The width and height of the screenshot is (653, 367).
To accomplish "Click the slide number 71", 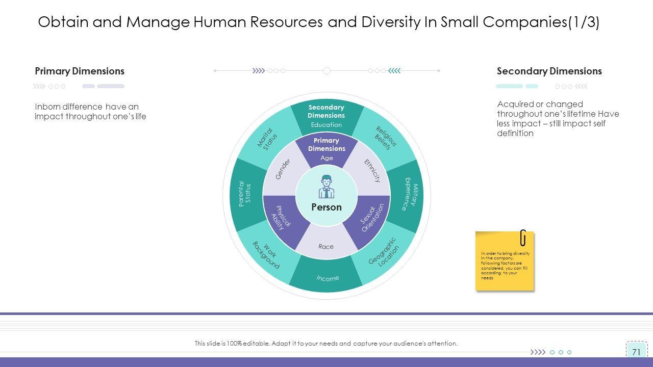I will click(x=636, y=352).
